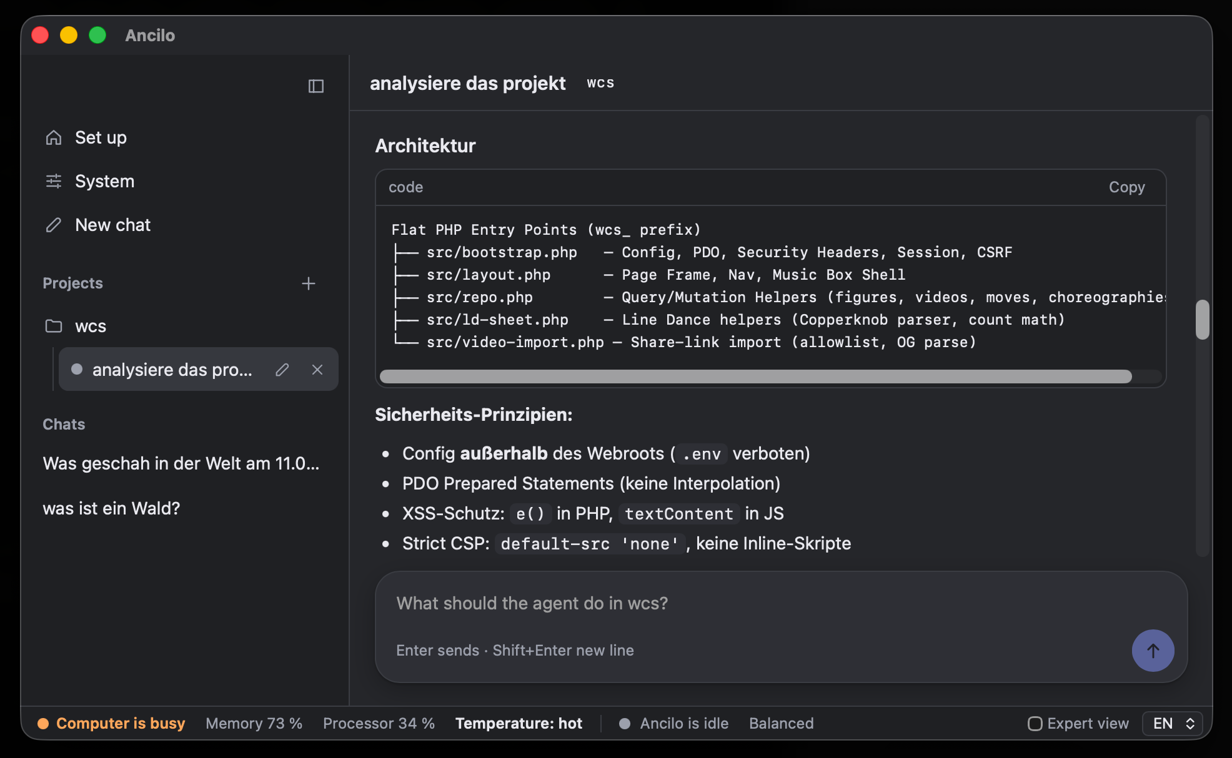Click the 'src/bootstrap.php' line in code
The width and height of the screenshot is (1232, 758).
pyautogui.click(x=702, y=252)
